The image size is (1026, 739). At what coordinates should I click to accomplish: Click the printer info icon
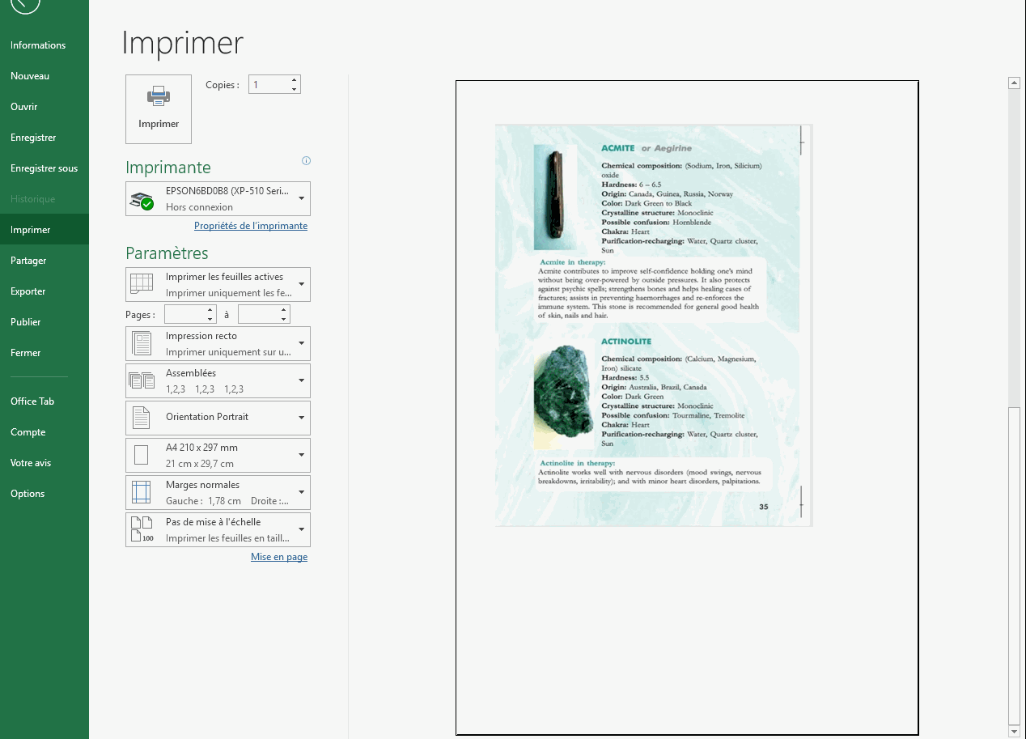306,160
